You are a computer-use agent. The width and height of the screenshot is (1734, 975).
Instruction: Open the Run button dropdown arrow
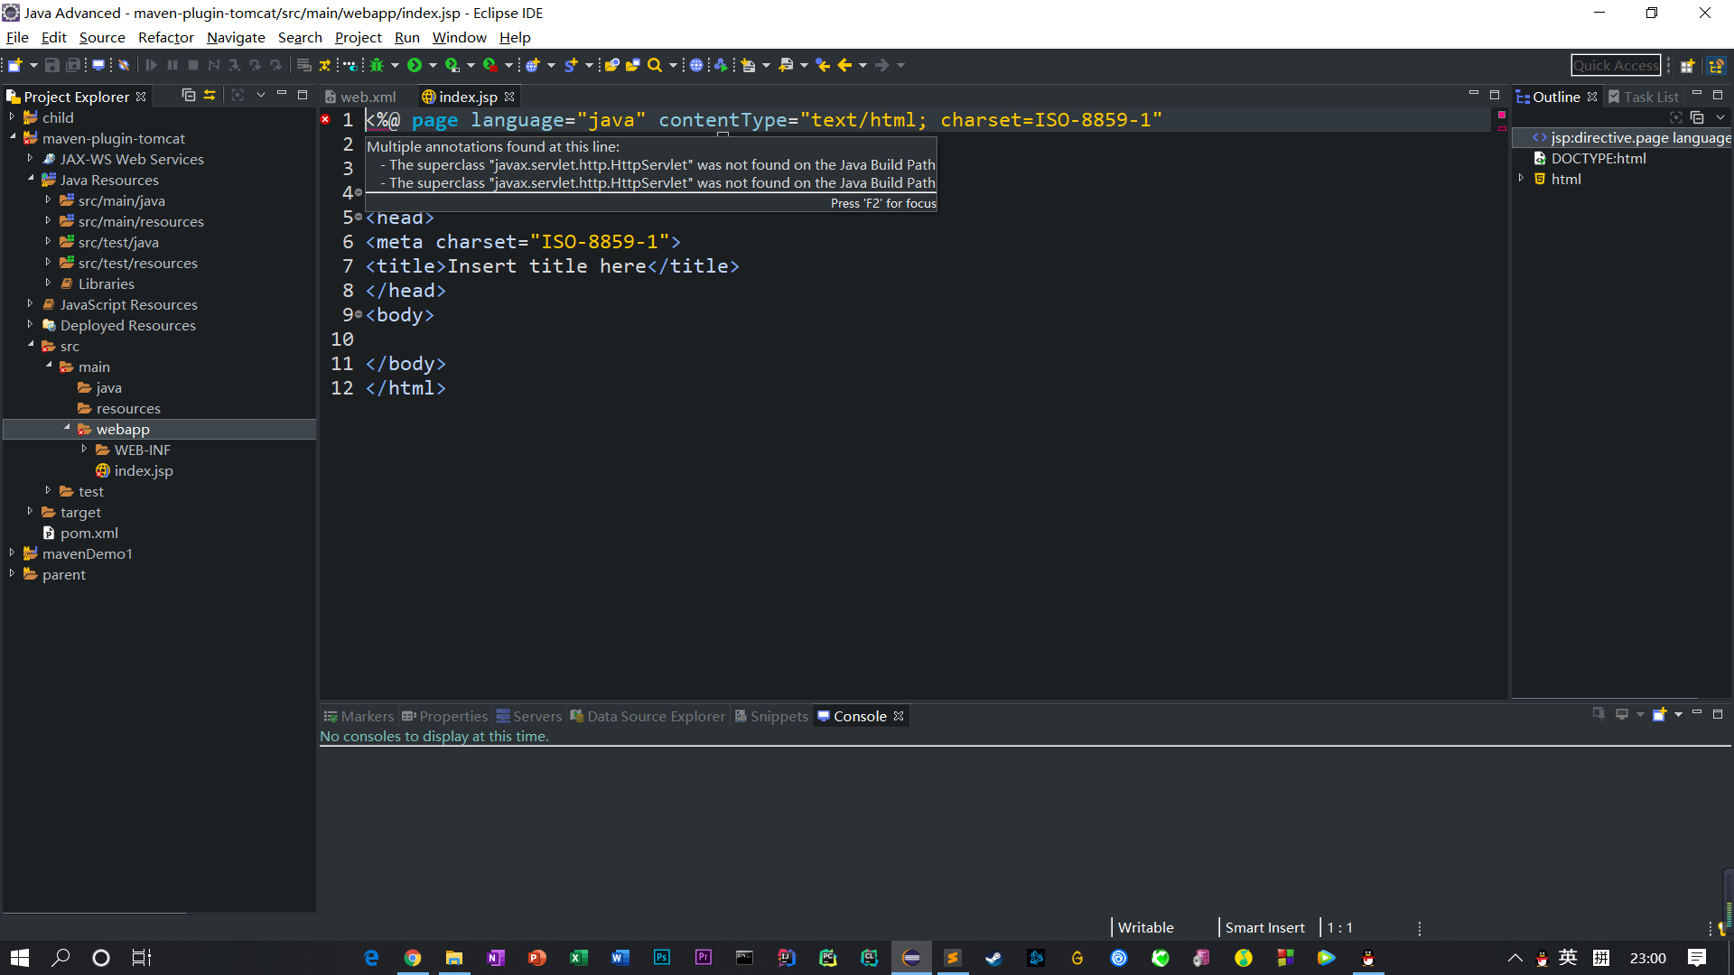pyautogui.click(x=433, y=65)
